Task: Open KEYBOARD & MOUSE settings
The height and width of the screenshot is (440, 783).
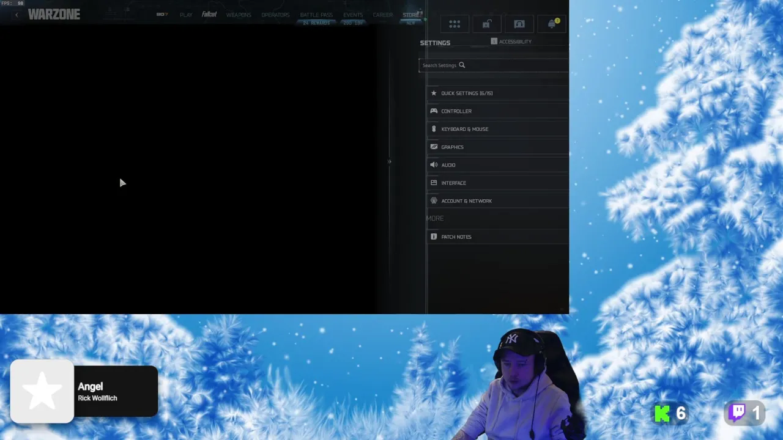Action: tap(497, 129)
